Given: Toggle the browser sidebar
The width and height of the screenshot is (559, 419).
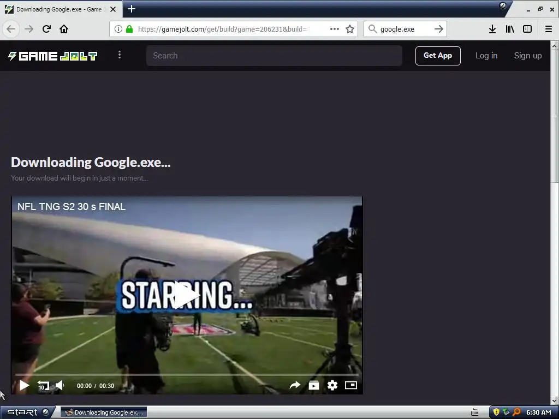Looking at the screenshot, I should coord(527,29).
